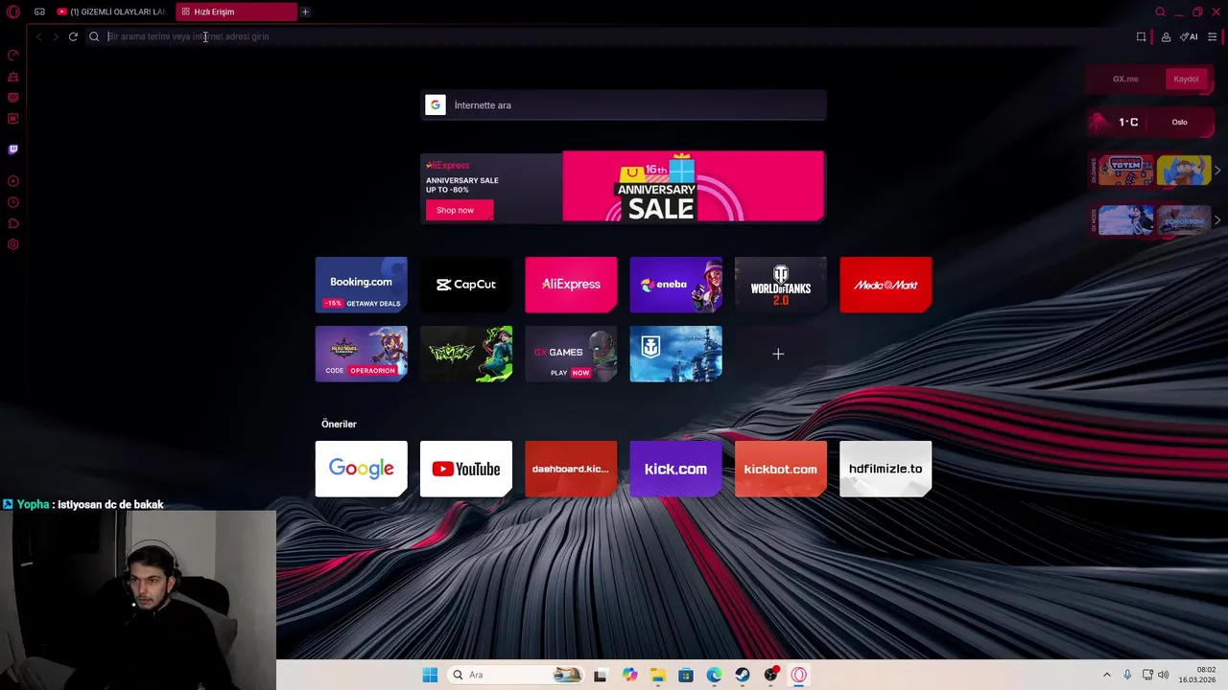Click the Oslo location label
This screenshot has width=1228, height=690.
coord(1179,122)
